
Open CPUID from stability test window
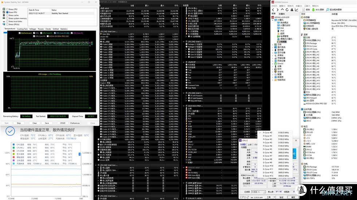(x=63, y=123)
